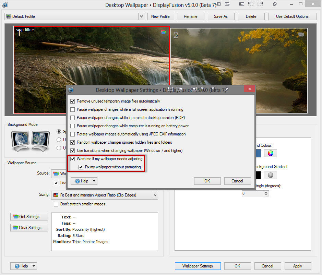Viewport: 322px width, 275px height.
Task: Click the Wallpaper Settings button
Action: [x=198, y=266]
